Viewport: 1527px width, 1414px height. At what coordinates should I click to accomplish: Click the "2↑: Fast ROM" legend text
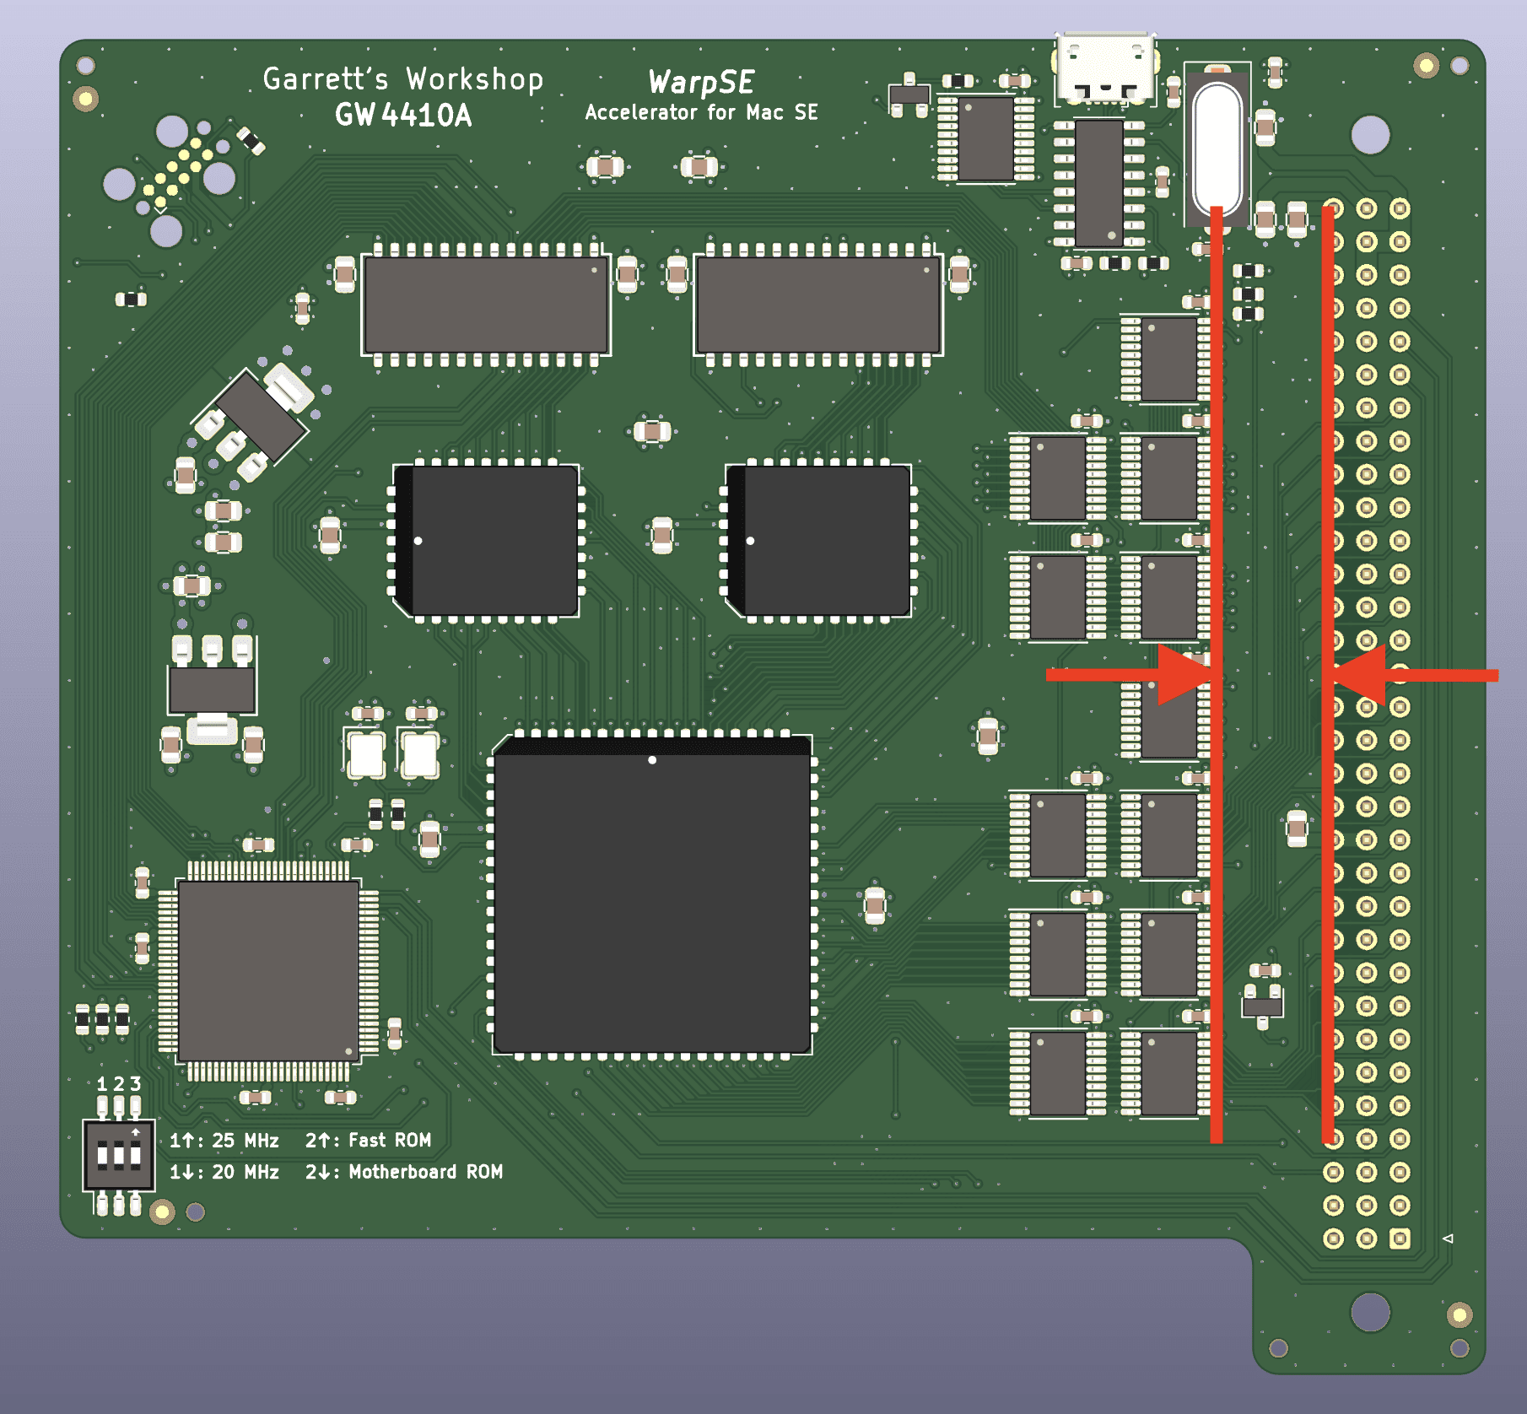pos(368,1141)
